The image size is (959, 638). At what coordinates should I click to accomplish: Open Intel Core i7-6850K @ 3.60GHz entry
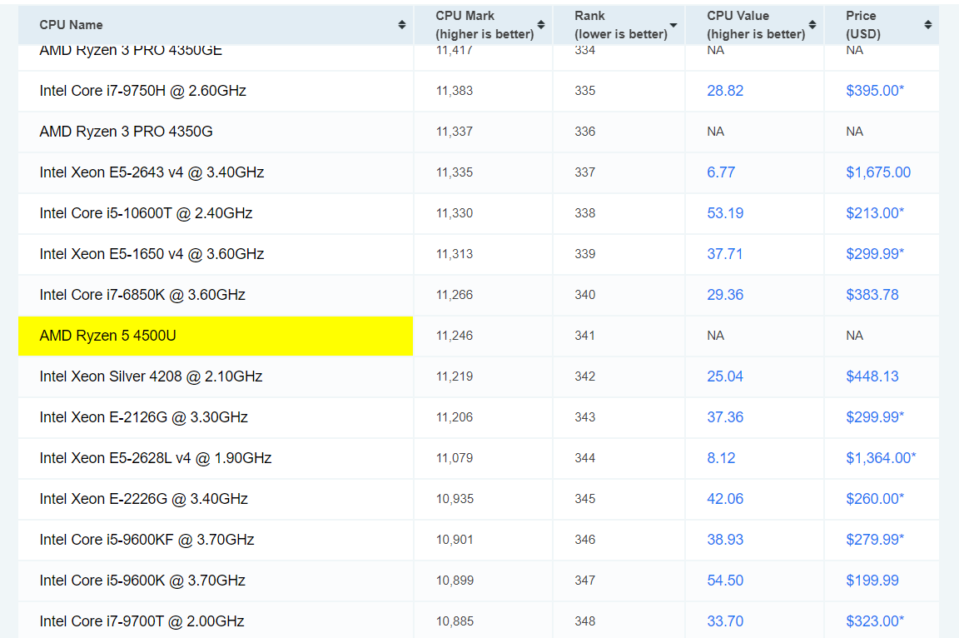click(142, 295)
